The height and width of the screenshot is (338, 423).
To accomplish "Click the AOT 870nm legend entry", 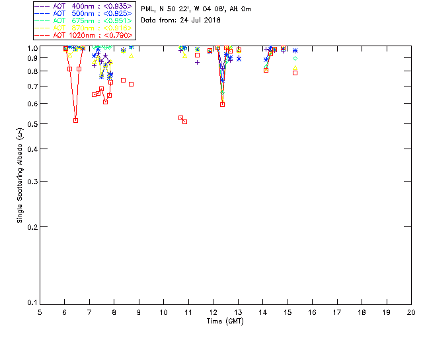I will (83, 28).
